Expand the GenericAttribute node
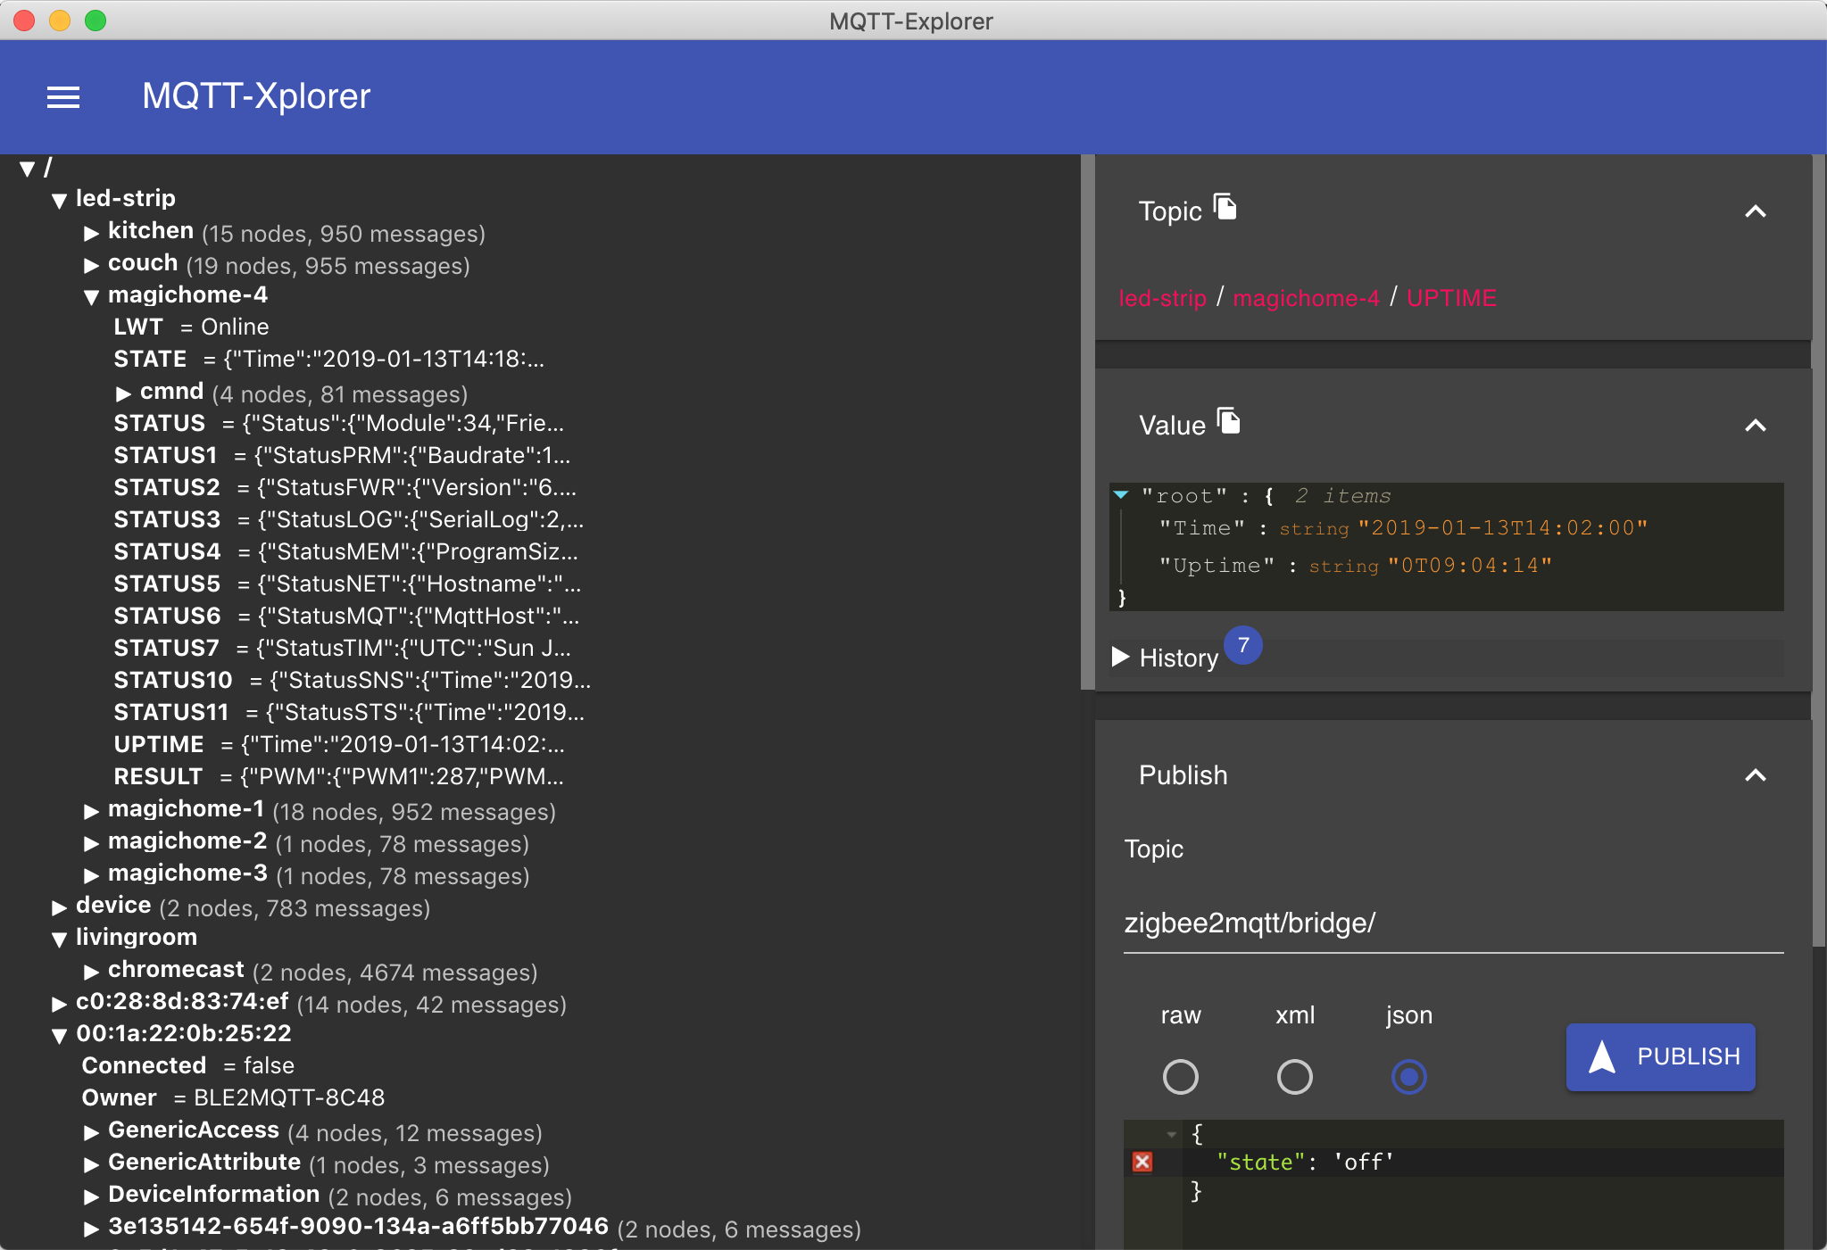 coord(91,1164)
